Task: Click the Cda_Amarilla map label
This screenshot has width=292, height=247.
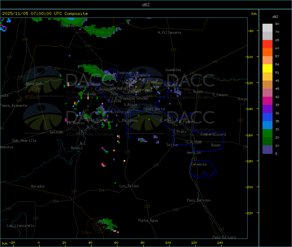Action: coord(25,141)
